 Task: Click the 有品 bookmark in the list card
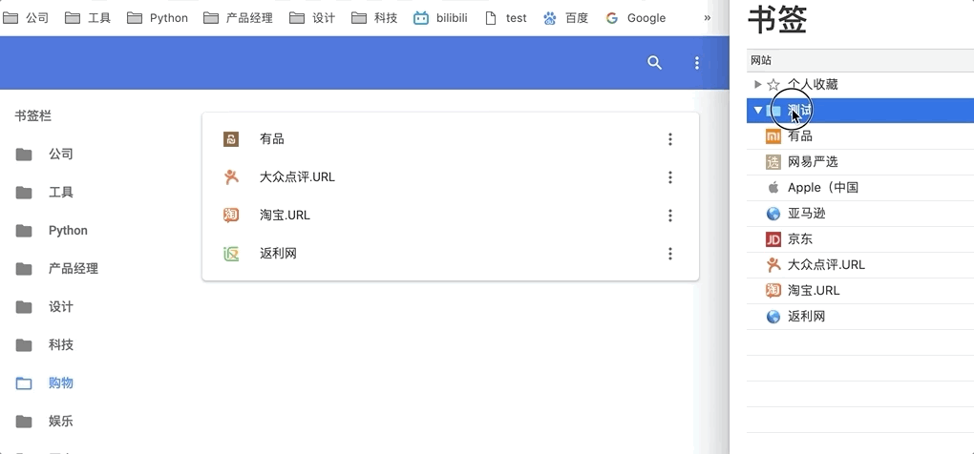click(451, 139)
